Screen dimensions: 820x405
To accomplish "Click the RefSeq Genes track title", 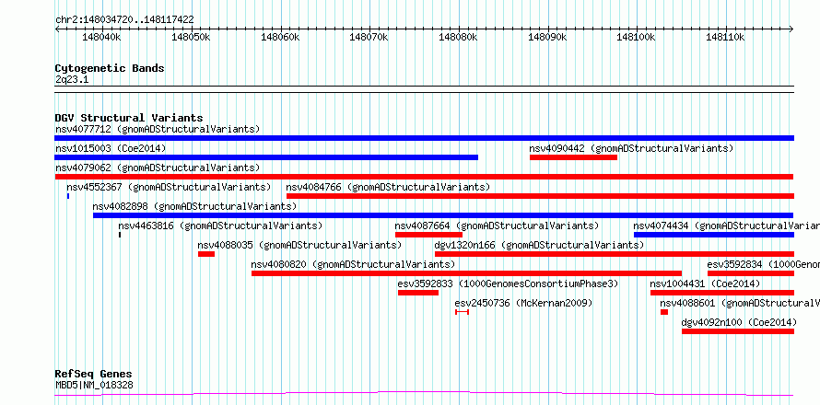I will pyautogui.click(x=94, y=375).
